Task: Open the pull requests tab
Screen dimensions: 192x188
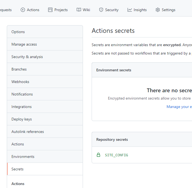Action: [x=6, y=10]
